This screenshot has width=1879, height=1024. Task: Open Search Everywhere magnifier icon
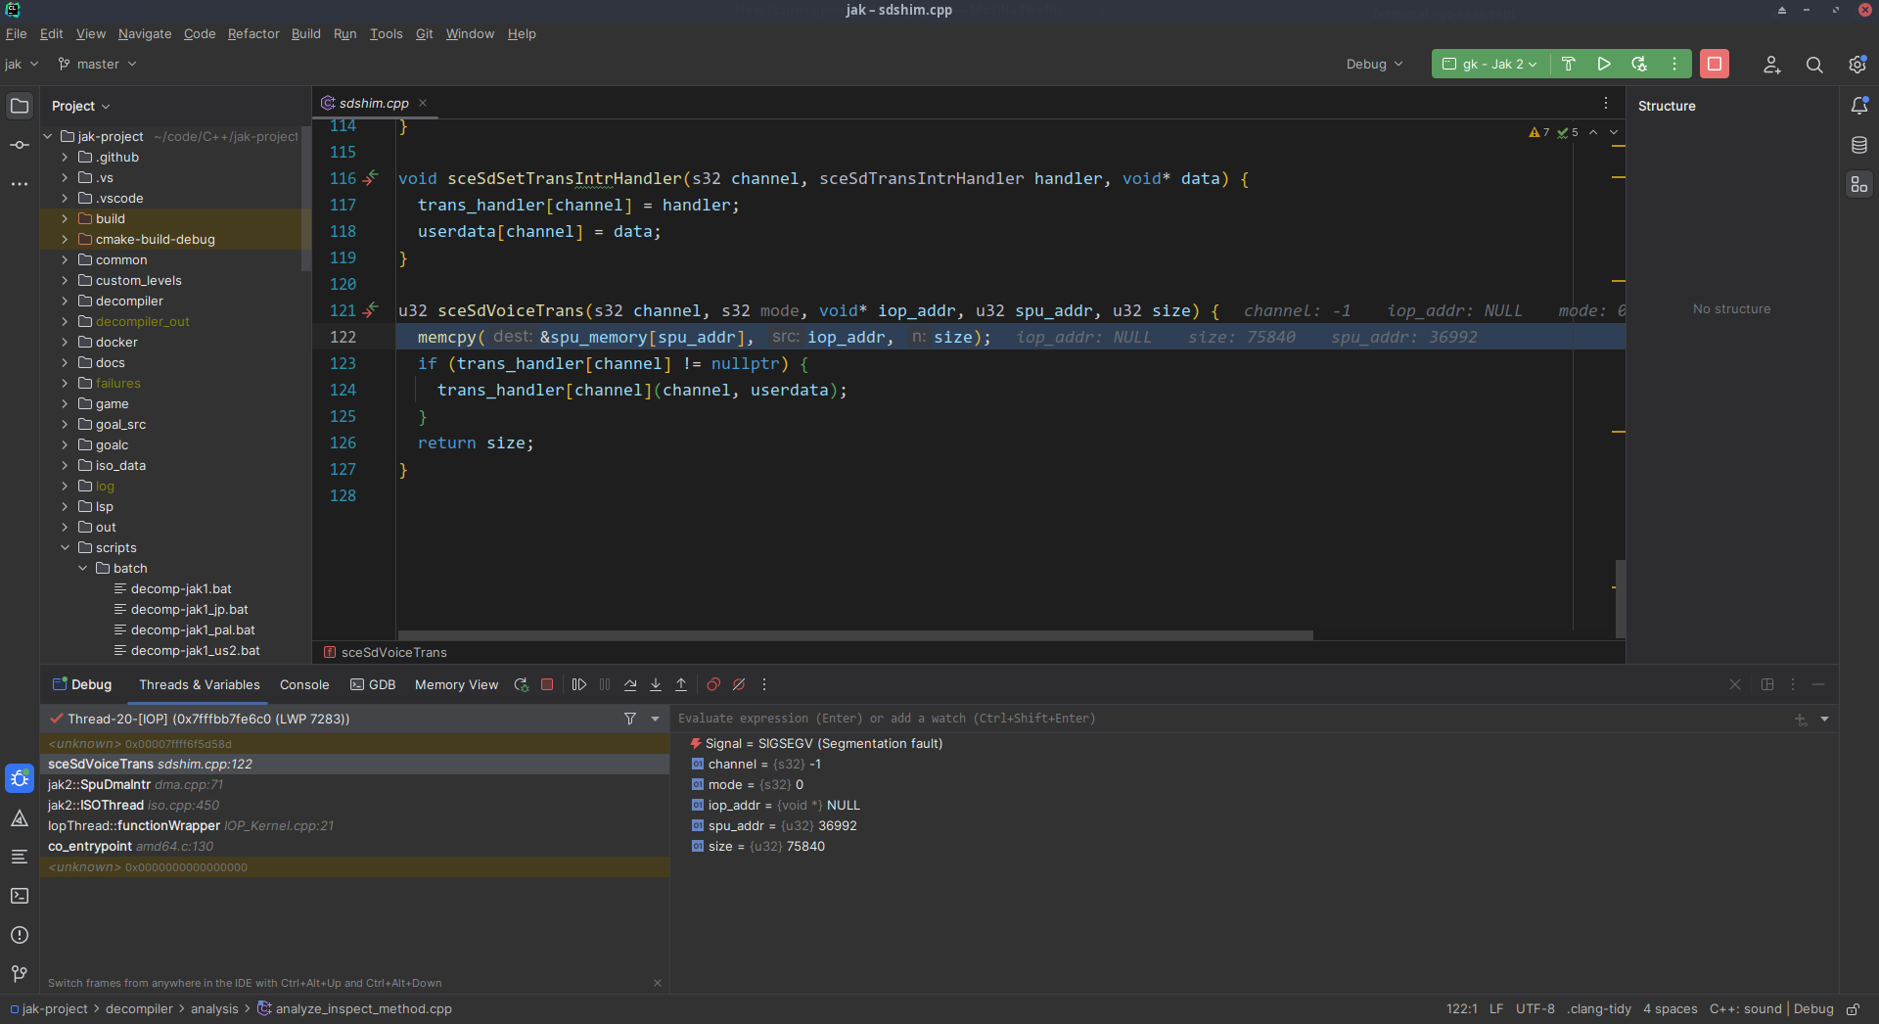pyautogui.click(x=1813, y=65)
